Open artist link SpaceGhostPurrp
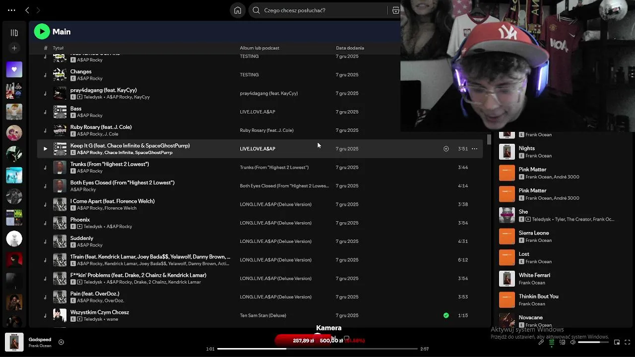 tap(154, 153)
